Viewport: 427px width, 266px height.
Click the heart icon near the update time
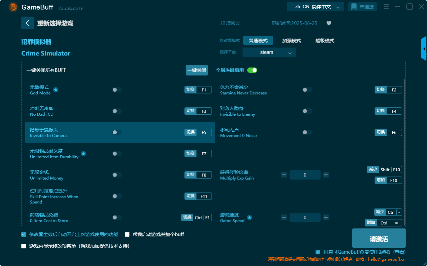[329, 23]
